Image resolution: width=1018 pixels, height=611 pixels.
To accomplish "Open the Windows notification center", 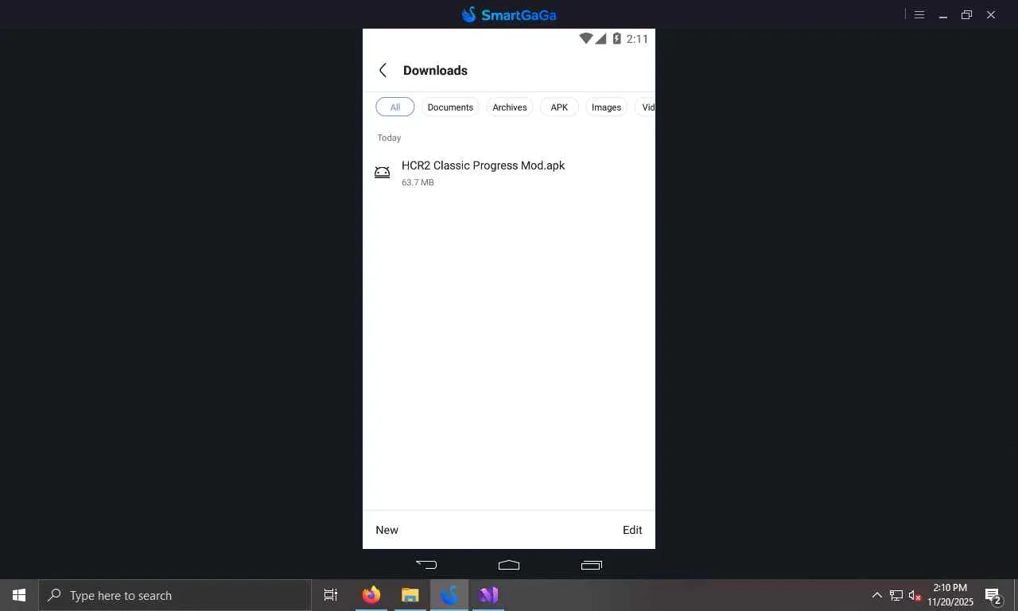I will pyautogui.click(x=993, y=595).
